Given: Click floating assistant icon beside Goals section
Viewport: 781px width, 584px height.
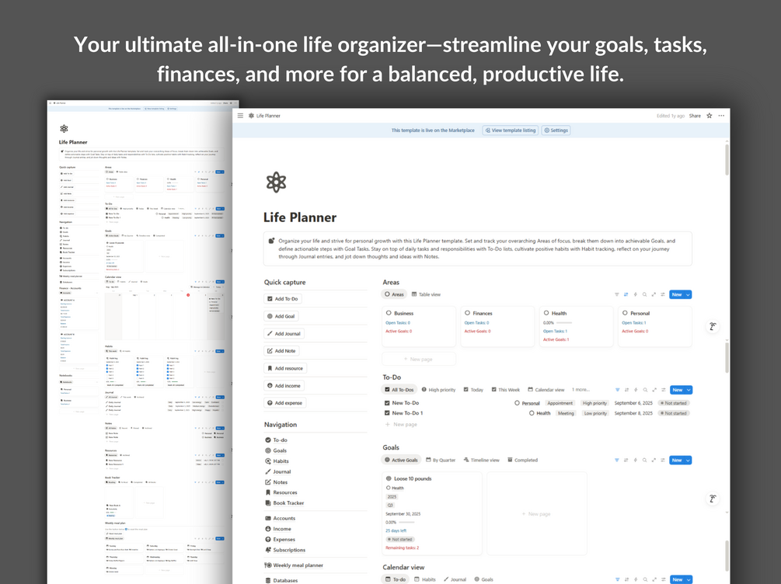Looking at the screenshot, I should (713, 499).
